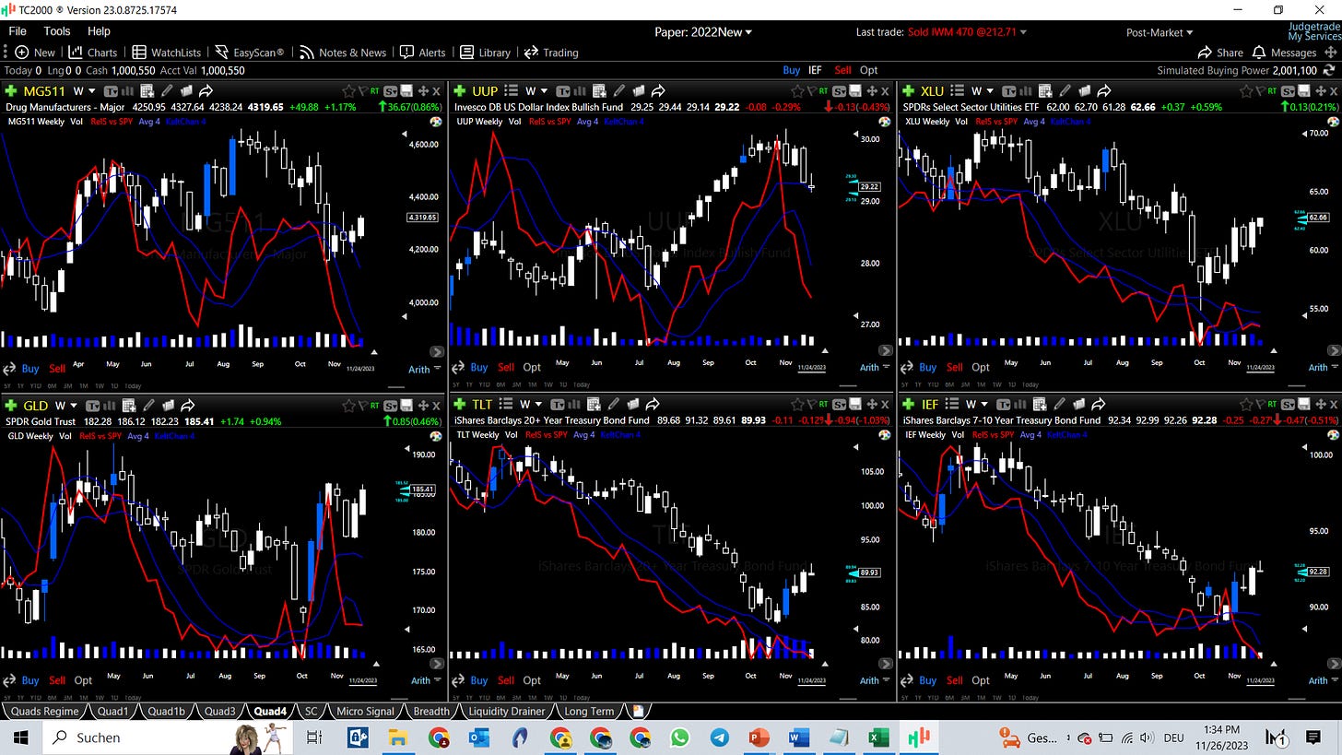This screenshot has width=1342, height=755.
Task: Click the 1Y range preset under GLD chart
Action: (x=20, y=699)
